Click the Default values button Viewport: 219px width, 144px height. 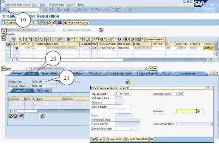tap(154, 39)
